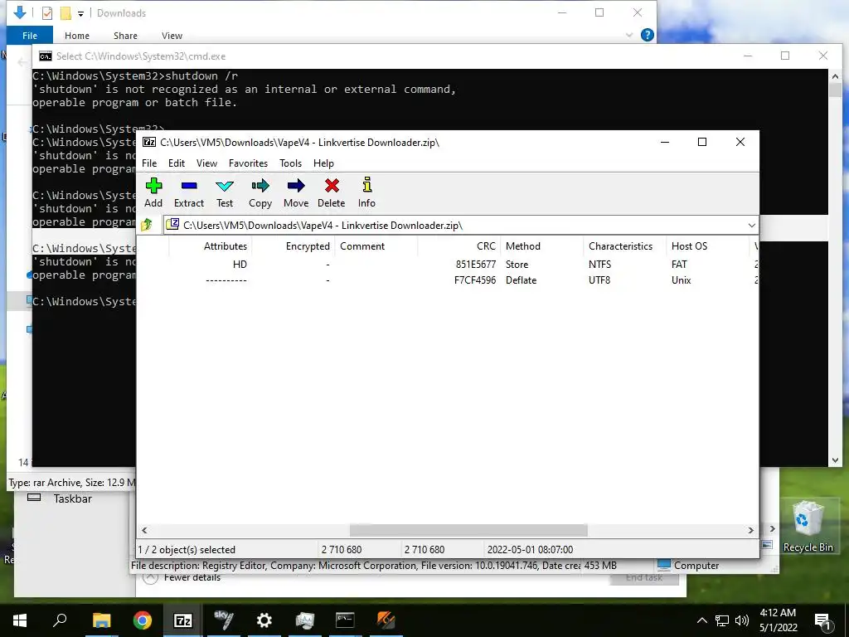Click the Settings gear taskbar icon
Viewport: 849px width, 637px height.
coord(264,620)
